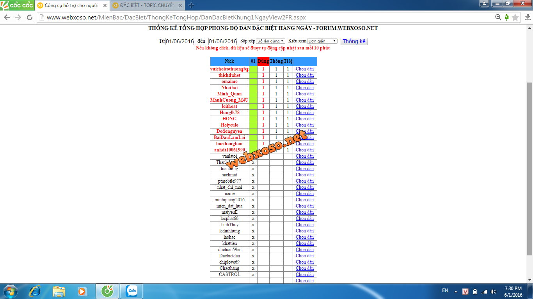
Task: Click the browser forward arrow
Action: pyautogui.click(x=18, y=18)
